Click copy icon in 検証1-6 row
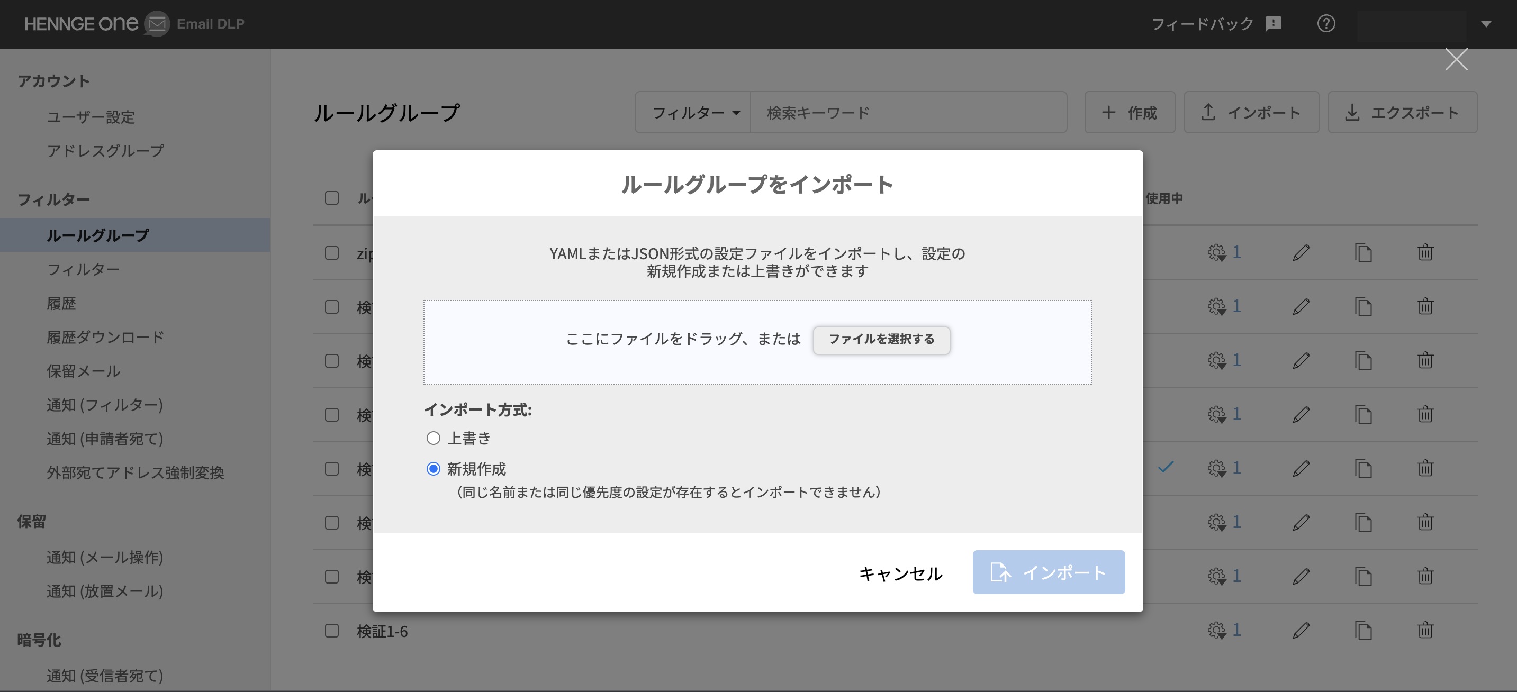The image size is (1517, 692). coord(1364,631)
